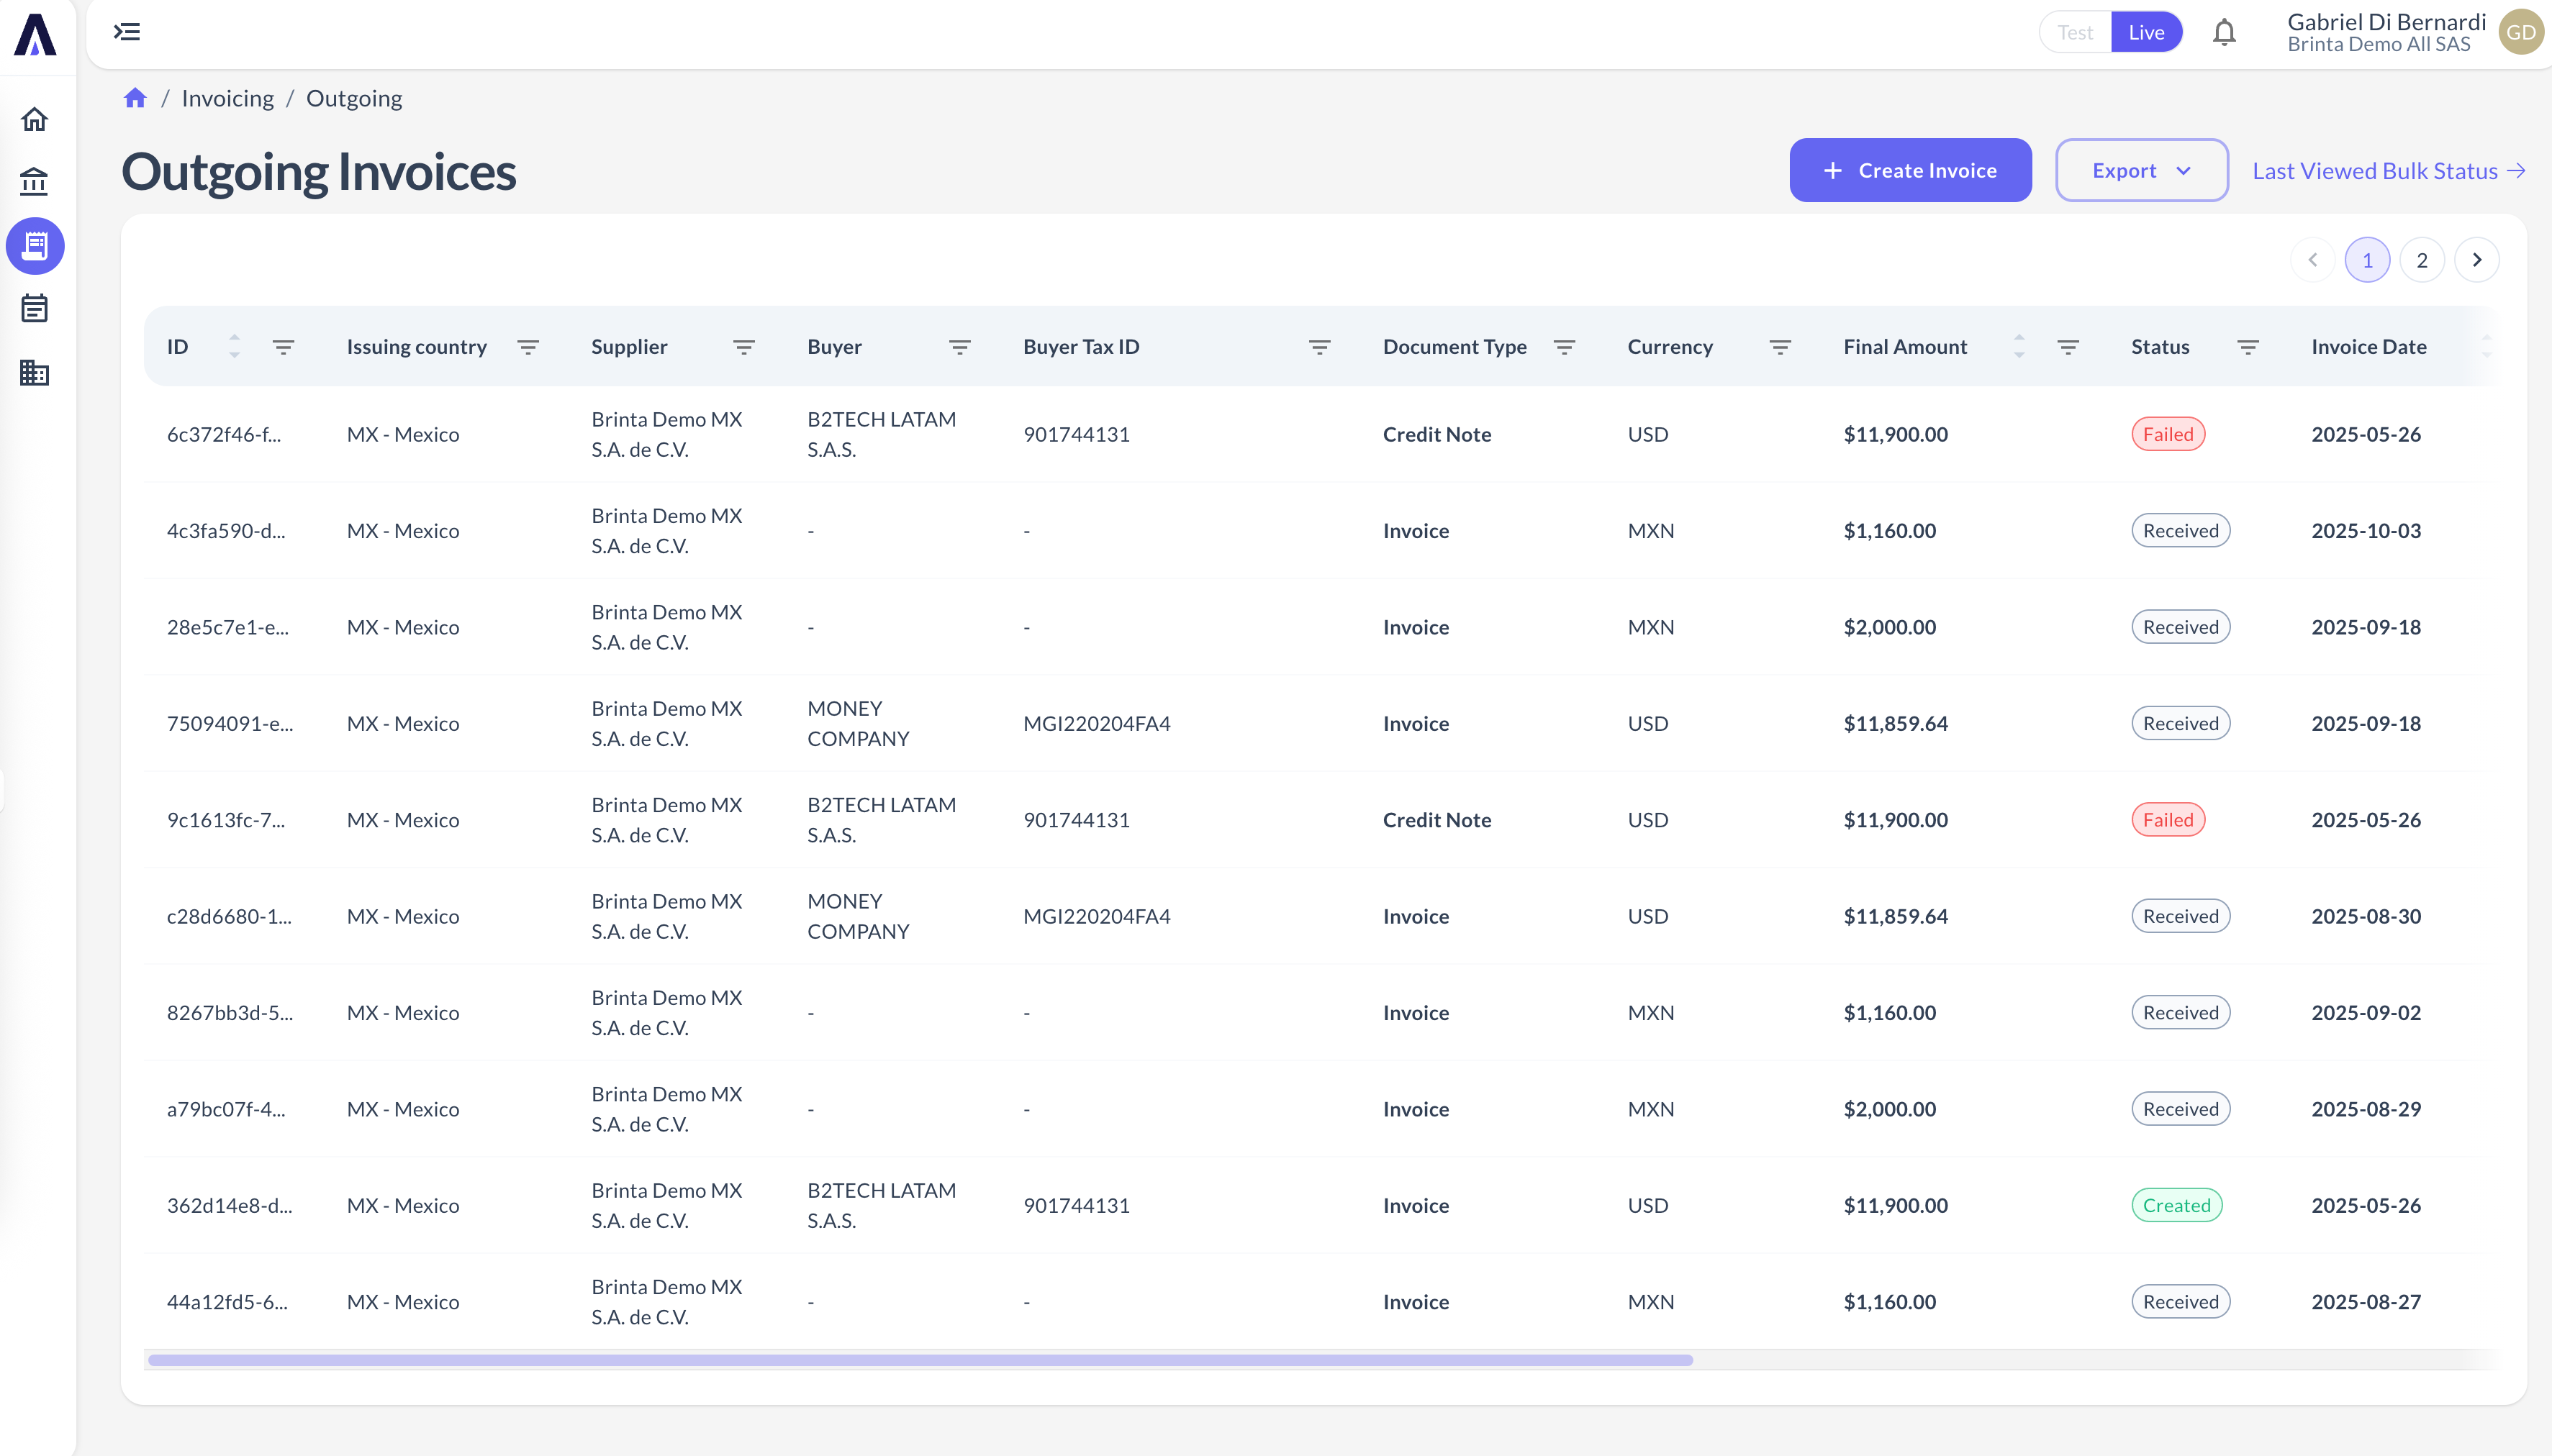Open the notifications bell

2224,33
